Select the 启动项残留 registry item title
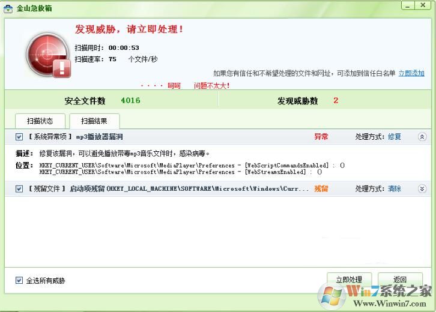 189,189
